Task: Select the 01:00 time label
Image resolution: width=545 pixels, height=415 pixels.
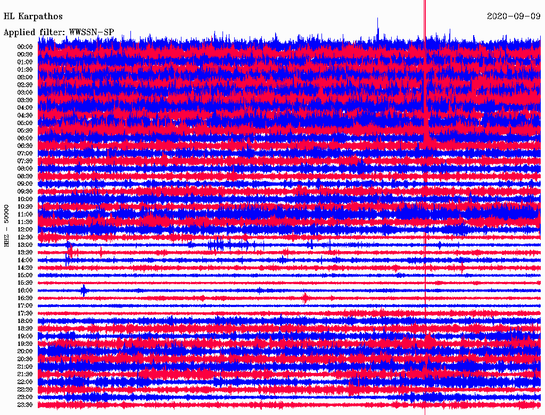Action: (25, 62)
